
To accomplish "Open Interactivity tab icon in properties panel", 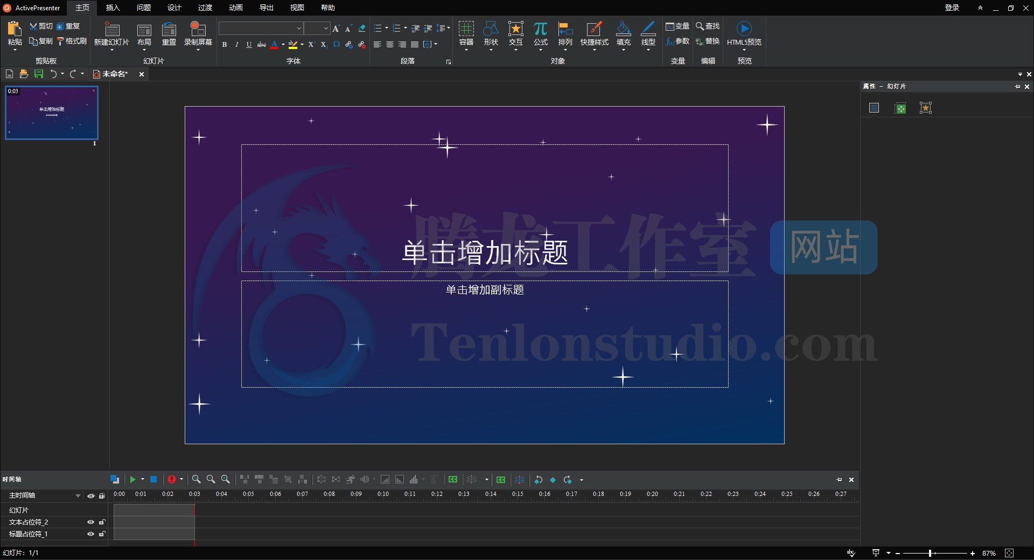I will (926, 108).
